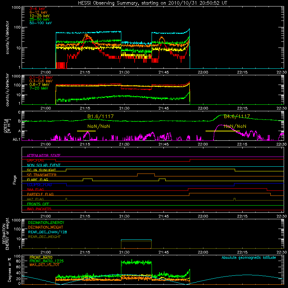
Task: Click the REAR_DEC_CHAN/128 legend label
Action: click(48, 232)
